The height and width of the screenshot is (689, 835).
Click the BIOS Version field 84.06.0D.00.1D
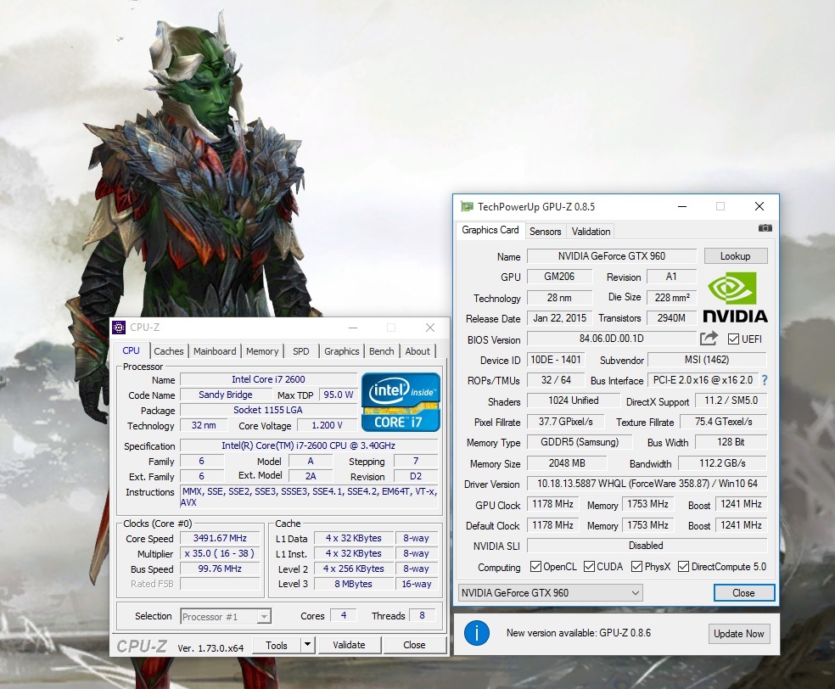(611, 339)
